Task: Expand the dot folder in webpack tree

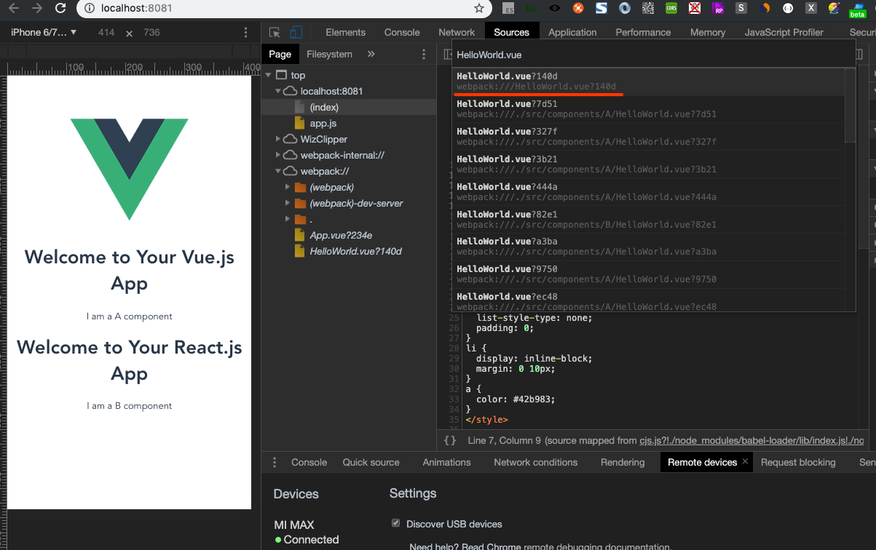Action: click(x=288, y=219)
